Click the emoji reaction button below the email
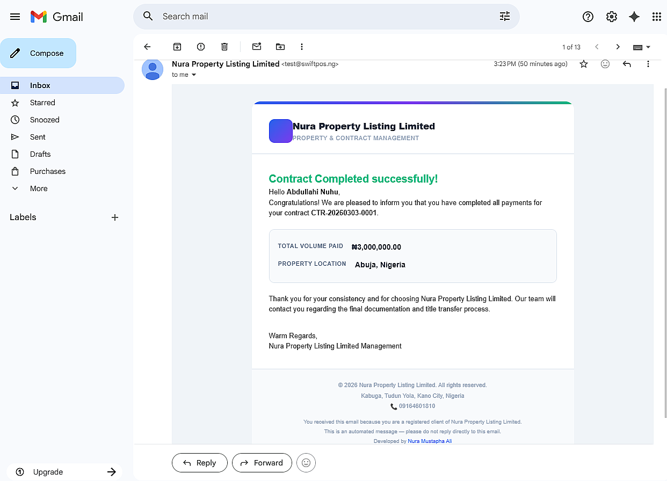 tap(306, 463)
